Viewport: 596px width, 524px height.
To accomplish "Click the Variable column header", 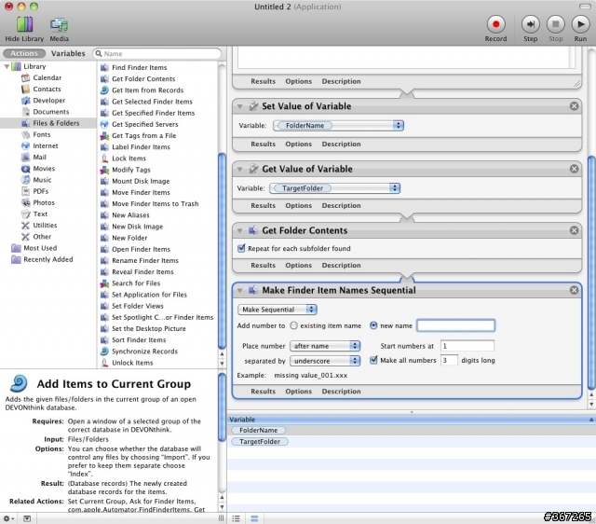I will pyautogui.click(x=412, y=420).
